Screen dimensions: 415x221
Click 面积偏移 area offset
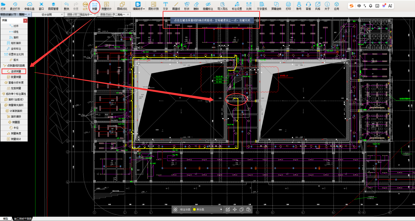[x=14, y=116]
